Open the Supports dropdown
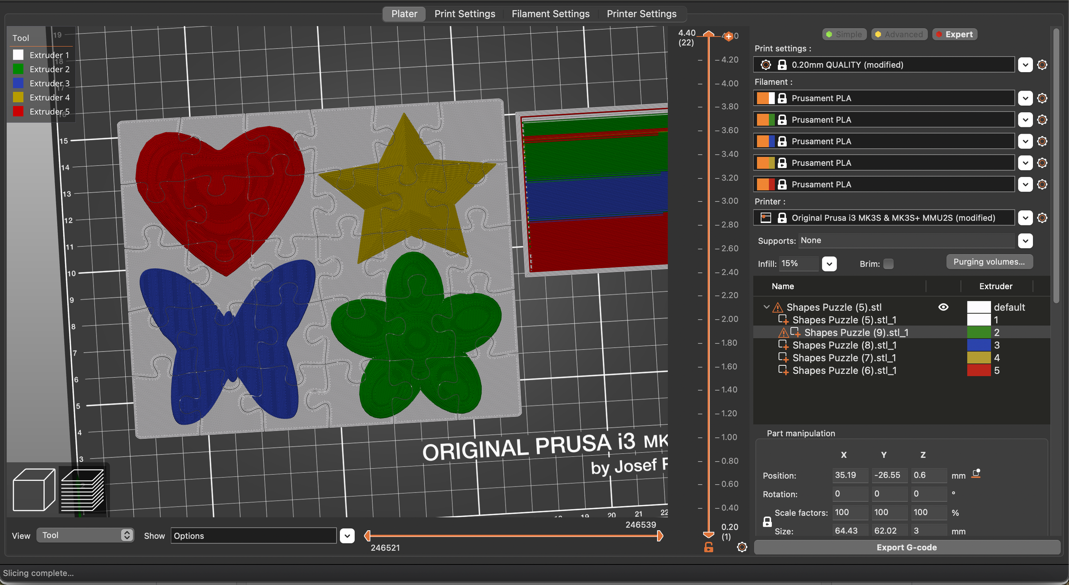The height and width of the screenshot is (585, 1069). pyautogui.click(x=1025, y=241)
